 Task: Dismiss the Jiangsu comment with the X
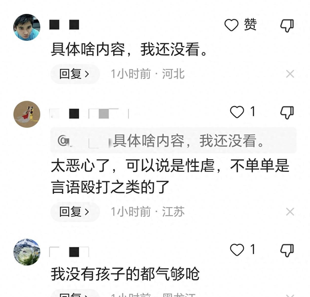point(290,212)
